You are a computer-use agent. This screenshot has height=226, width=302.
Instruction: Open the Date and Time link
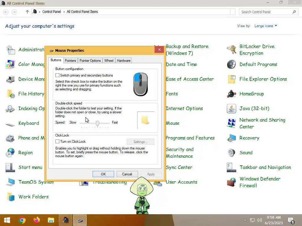(x=181, y=64)
